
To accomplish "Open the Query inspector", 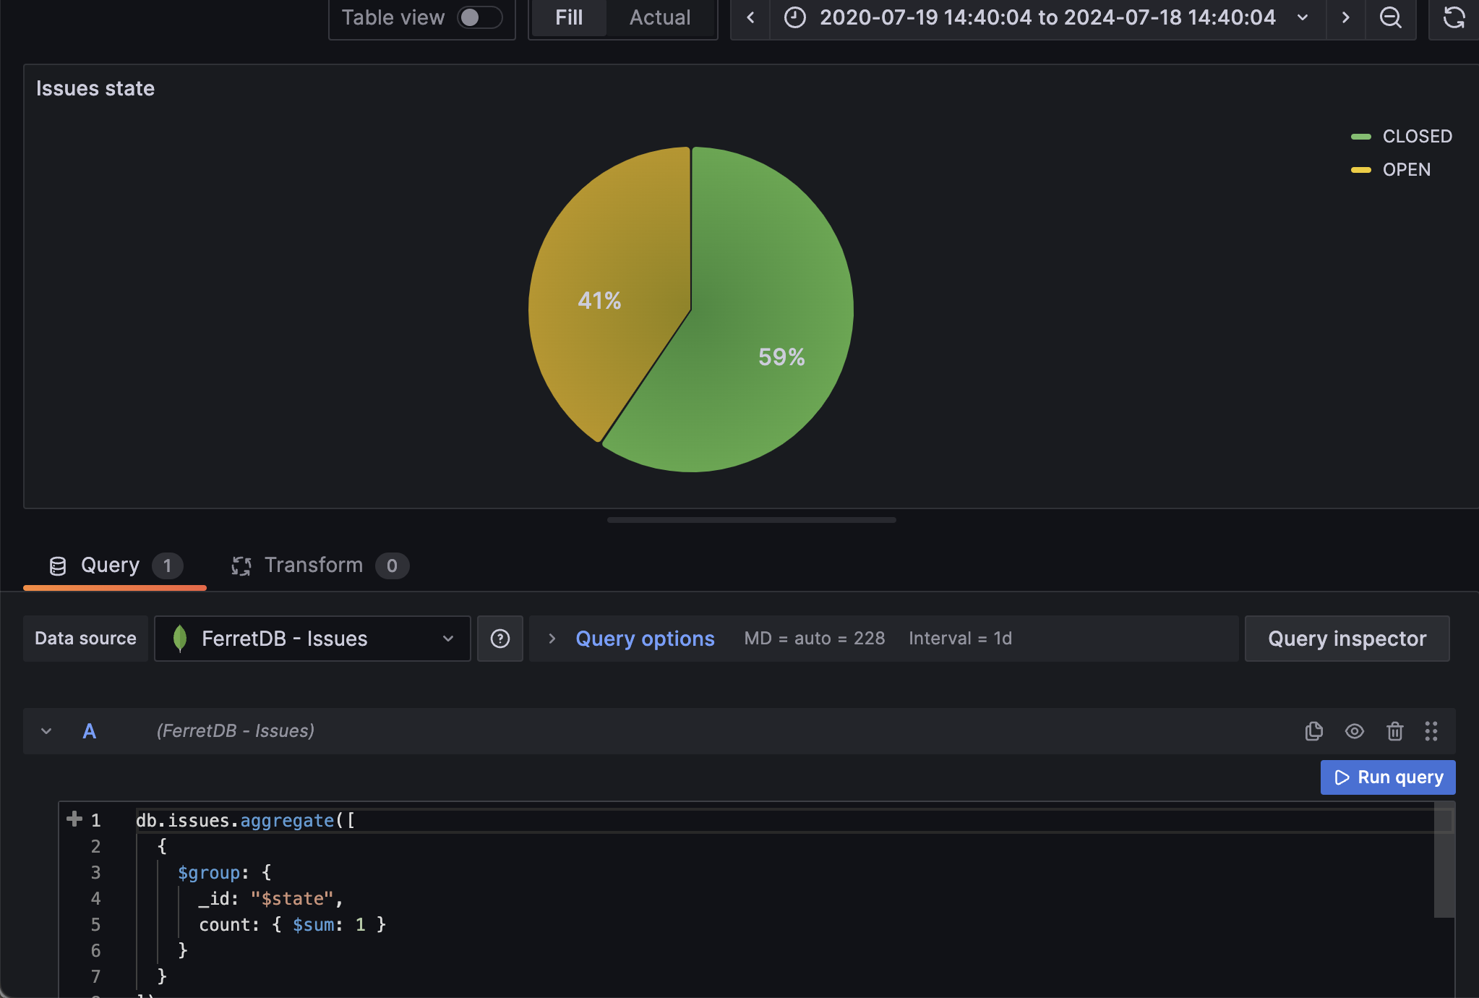I will click(x=1346, y=639).
